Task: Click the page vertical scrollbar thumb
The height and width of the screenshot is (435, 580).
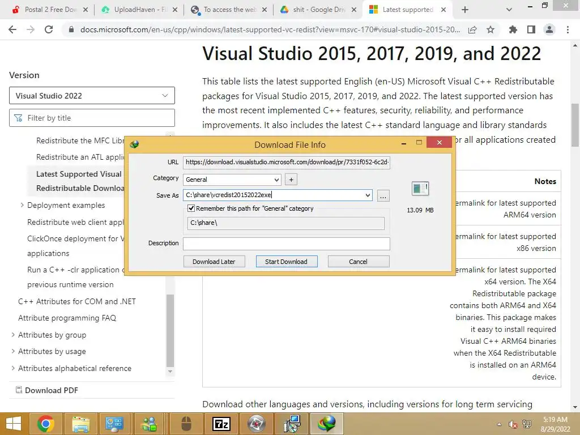Action: 575,125
